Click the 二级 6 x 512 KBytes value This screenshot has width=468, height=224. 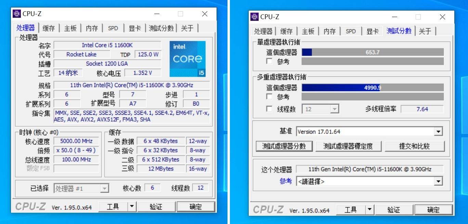pos(161,159)
